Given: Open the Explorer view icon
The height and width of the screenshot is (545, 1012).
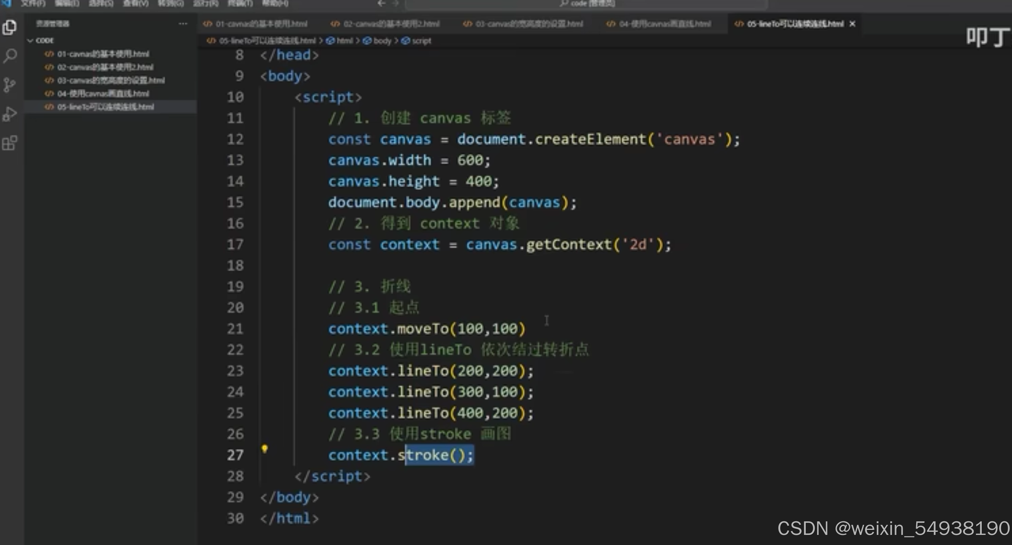Looking at the screenshot, I should (x=9, y=28).
